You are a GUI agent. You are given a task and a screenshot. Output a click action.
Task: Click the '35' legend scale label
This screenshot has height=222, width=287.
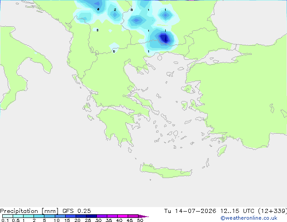point(109,220)
